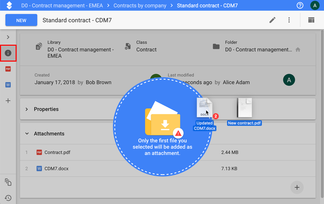
Task: Click the Standard contract - CDM7 title
Action: pos(77,20)
